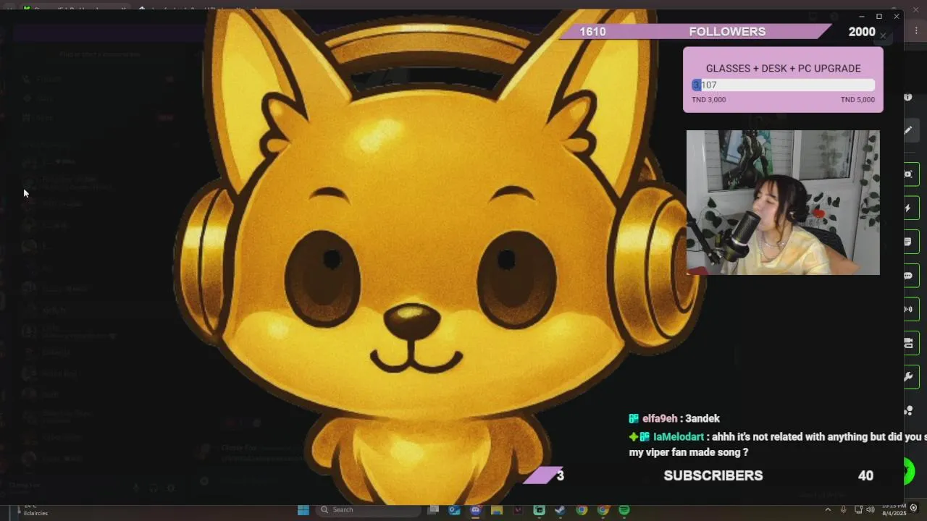
Task: Open the second Chrome profile icon on taskbar
Action: click(x=603, y=510)
